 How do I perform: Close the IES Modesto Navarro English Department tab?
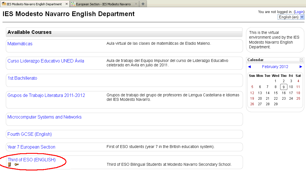tap(66, 4)
